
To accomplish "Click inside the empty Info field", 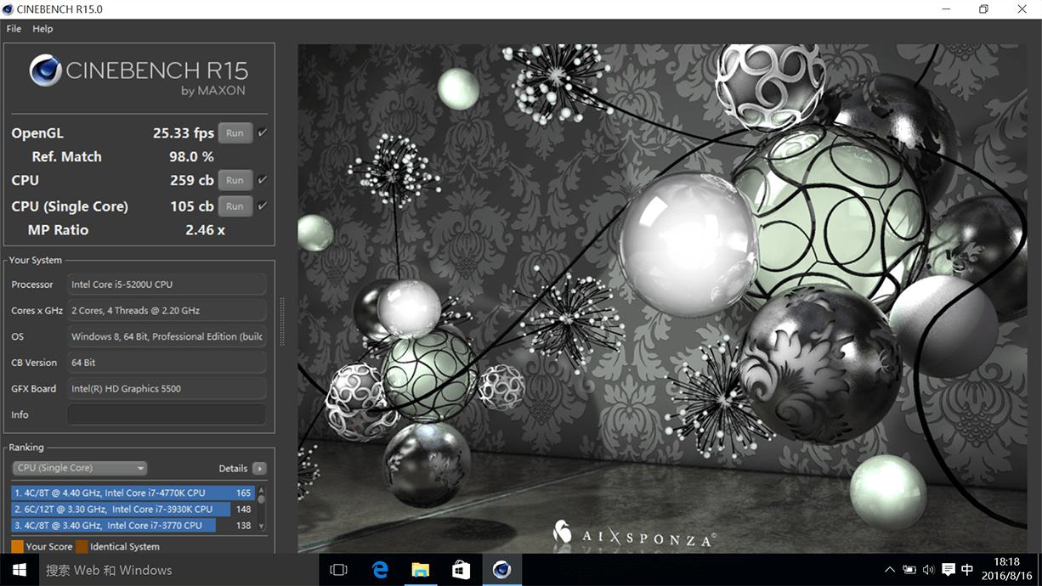I will pos(167,414).
